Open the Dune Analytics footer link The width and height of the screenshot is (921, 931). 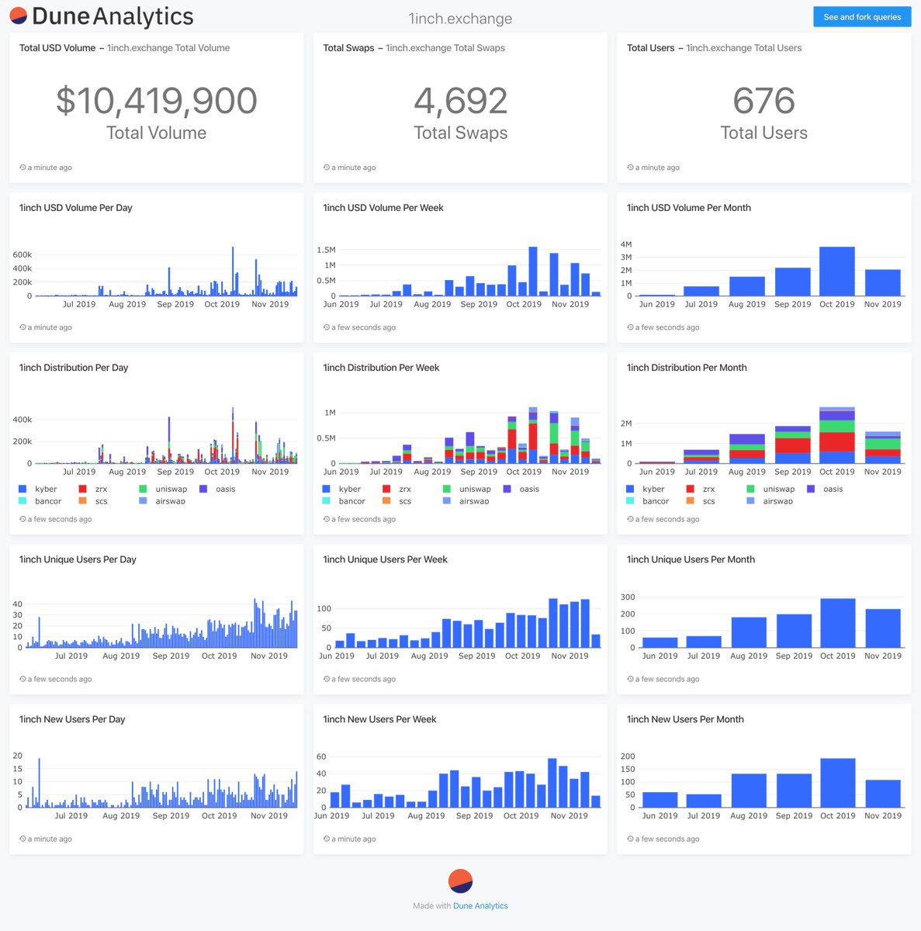(480, 905)
